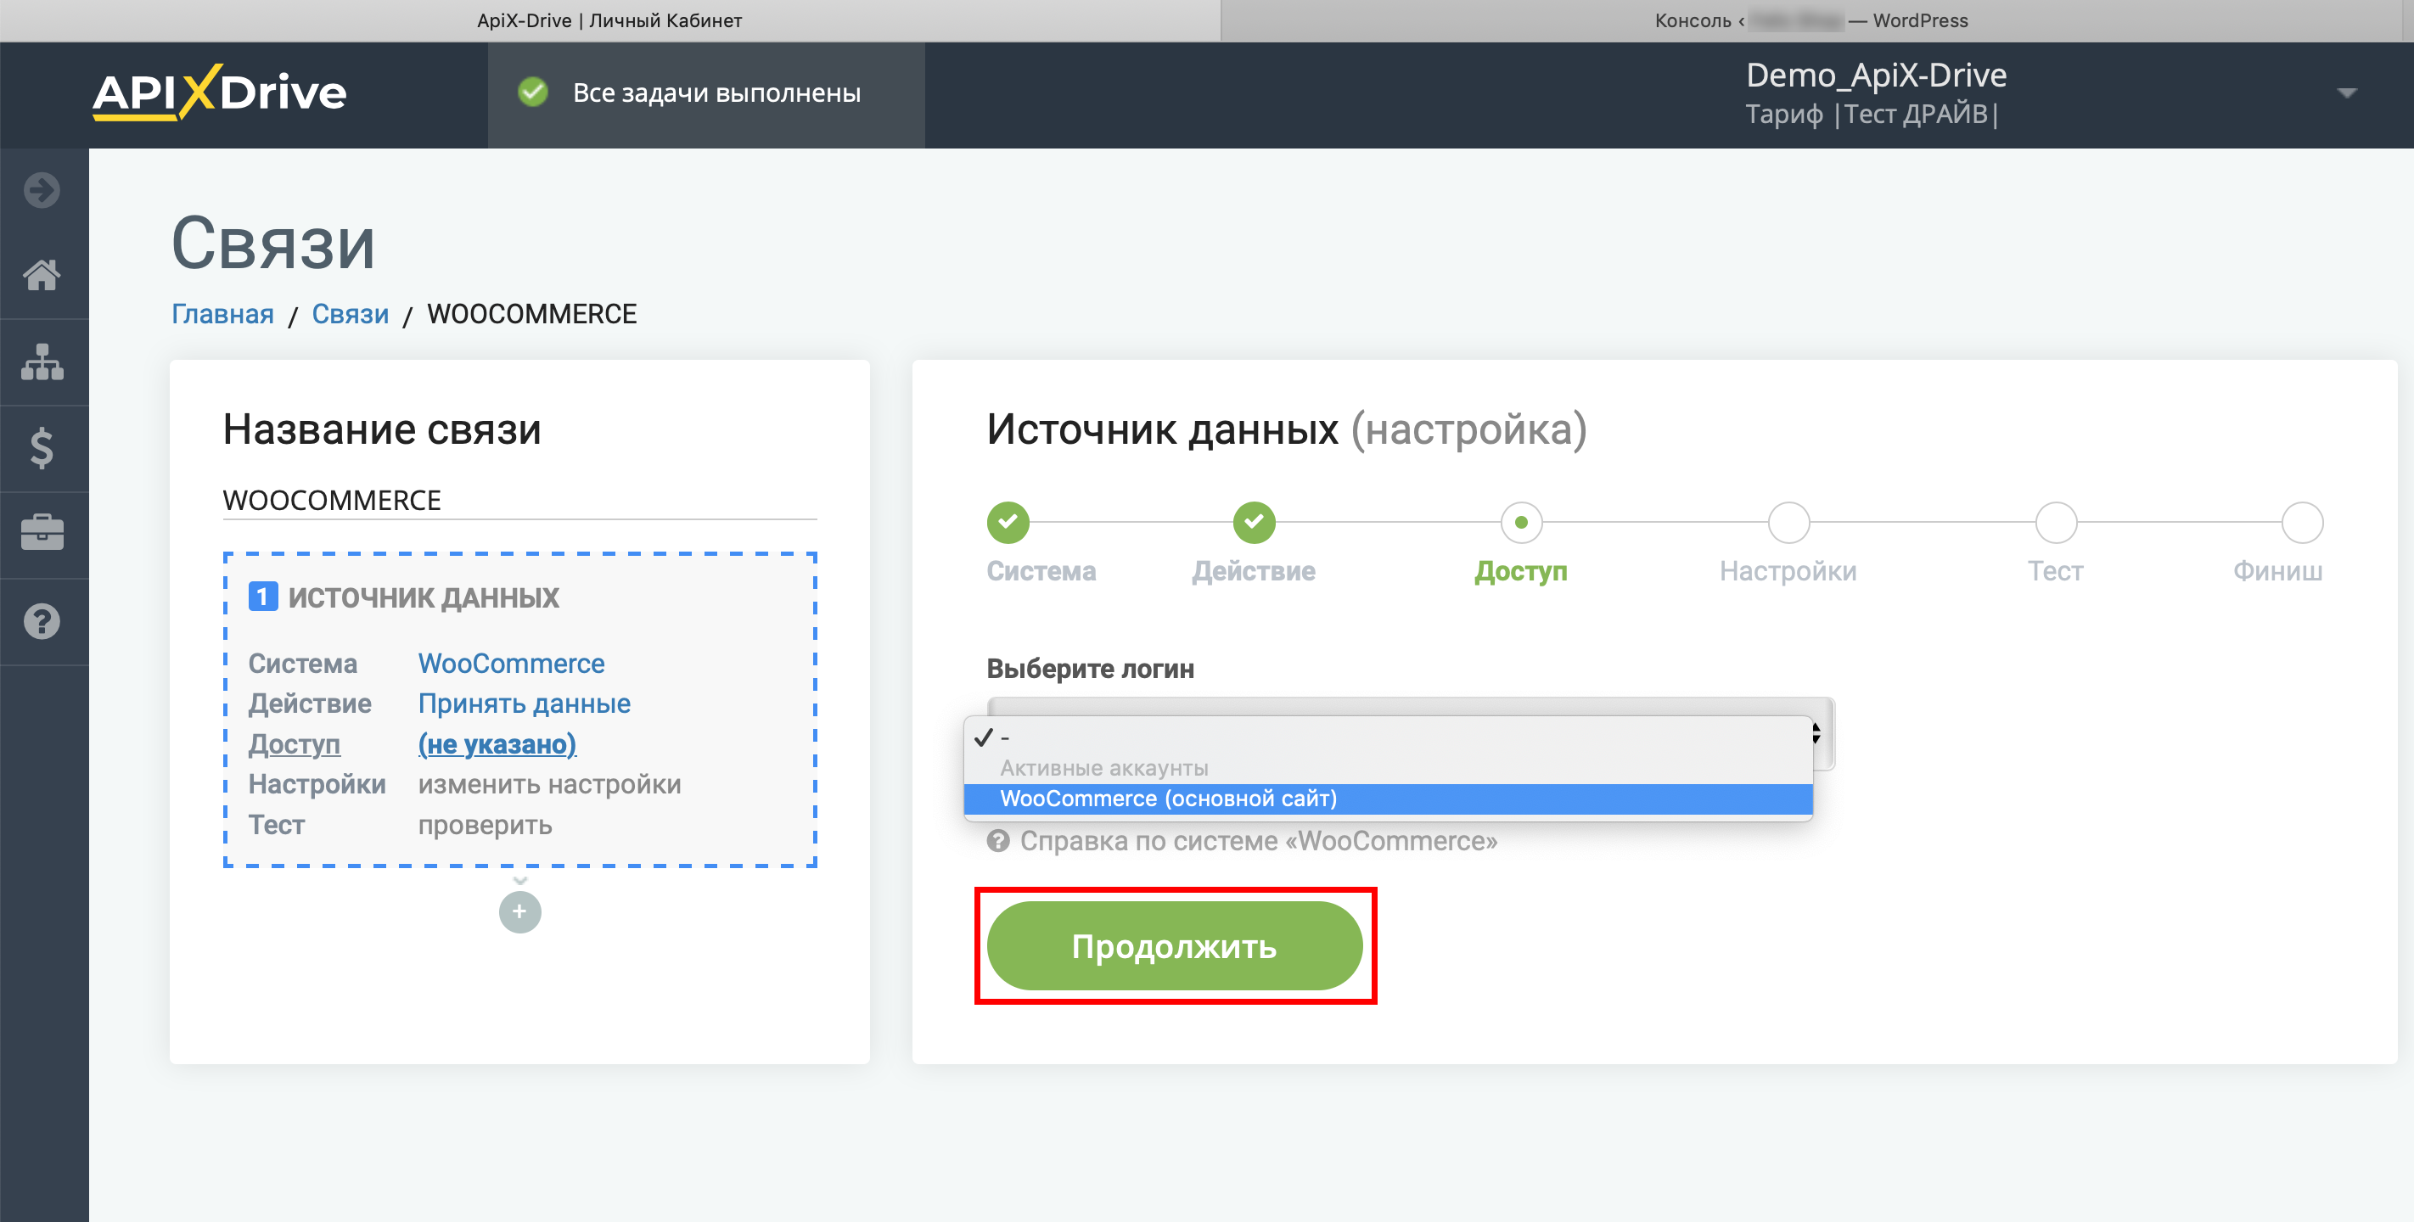Select the Доступ step circle
Screen dimensions: 2414x1222
click(1521, 522)
